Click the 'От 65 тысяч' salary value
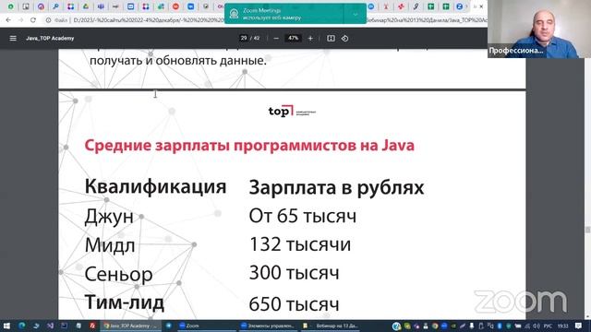 click(x=302, y=216)
